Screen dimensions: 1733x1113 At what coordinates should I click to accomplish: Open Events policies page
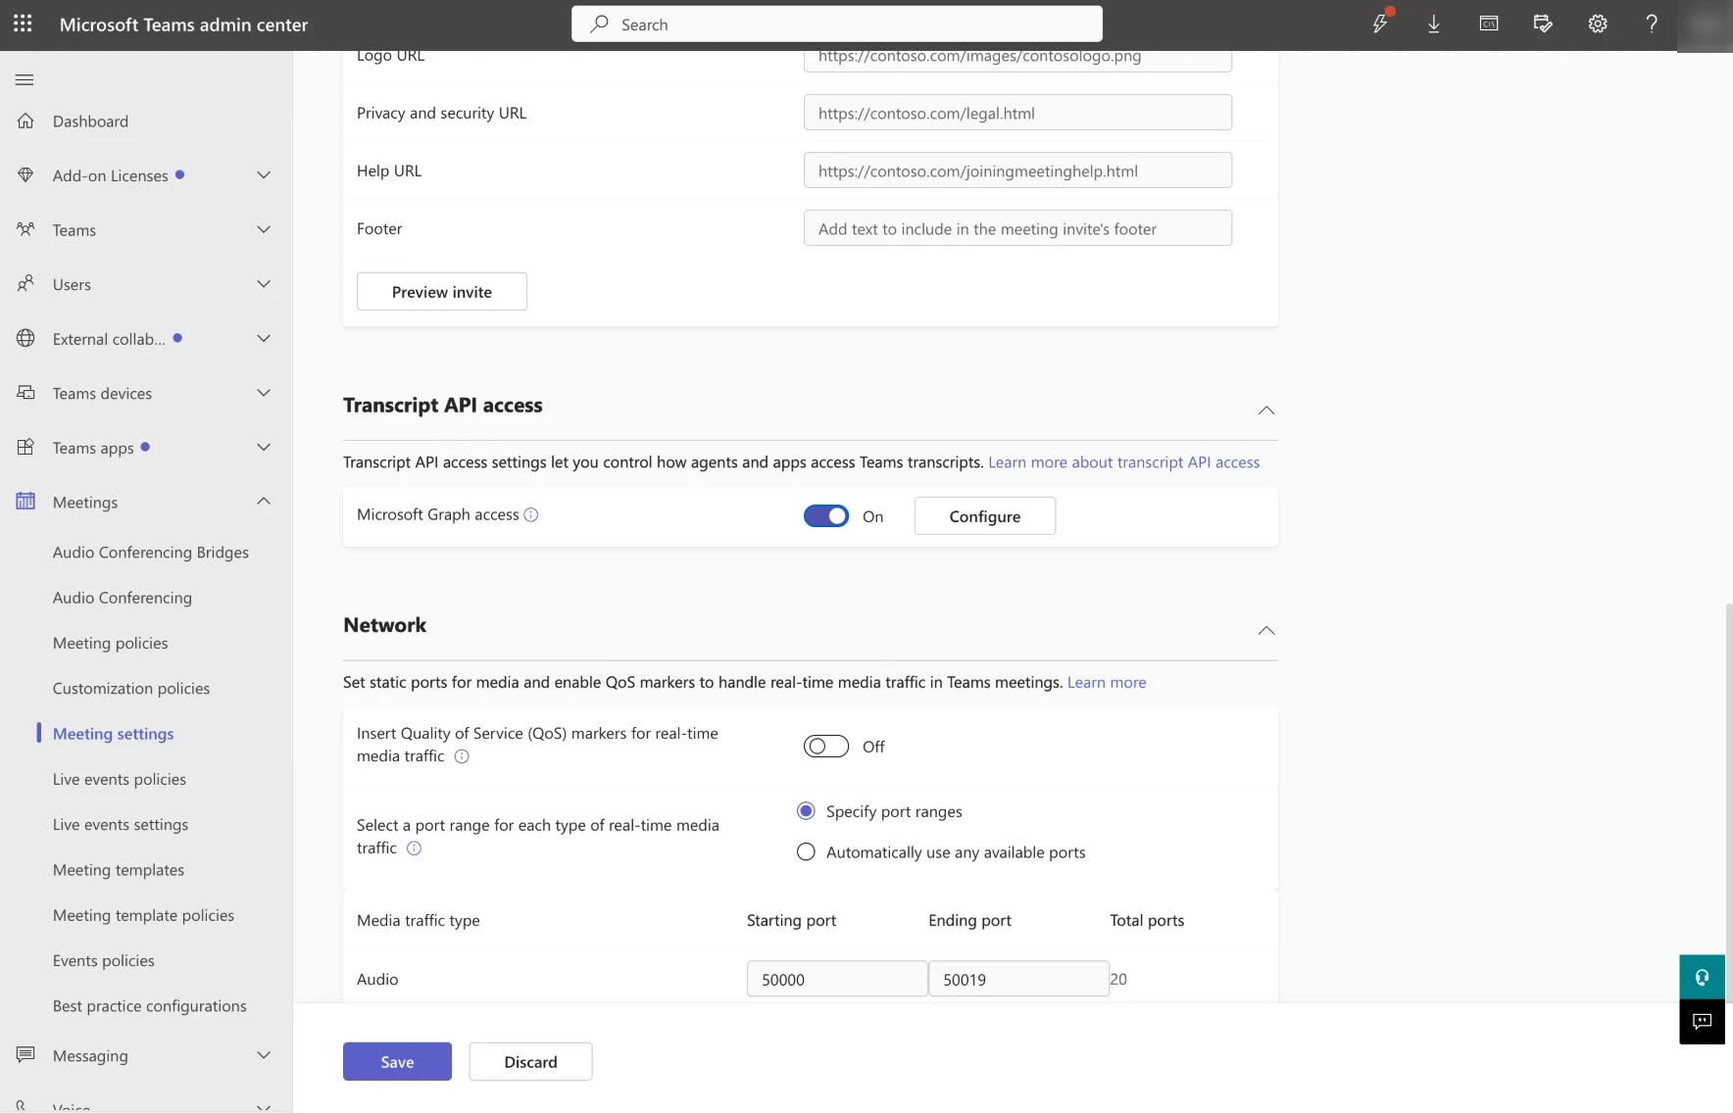coord(104,961)
